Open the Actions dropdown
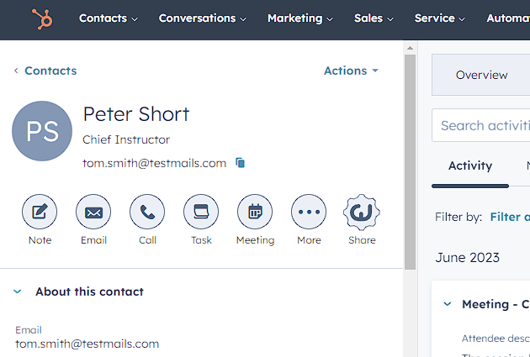530x357 pixels. tap(351, 71)
